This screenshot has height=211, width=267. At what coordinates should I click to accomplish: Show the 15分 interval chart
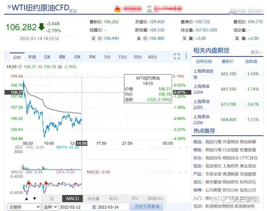coord(123,57)
